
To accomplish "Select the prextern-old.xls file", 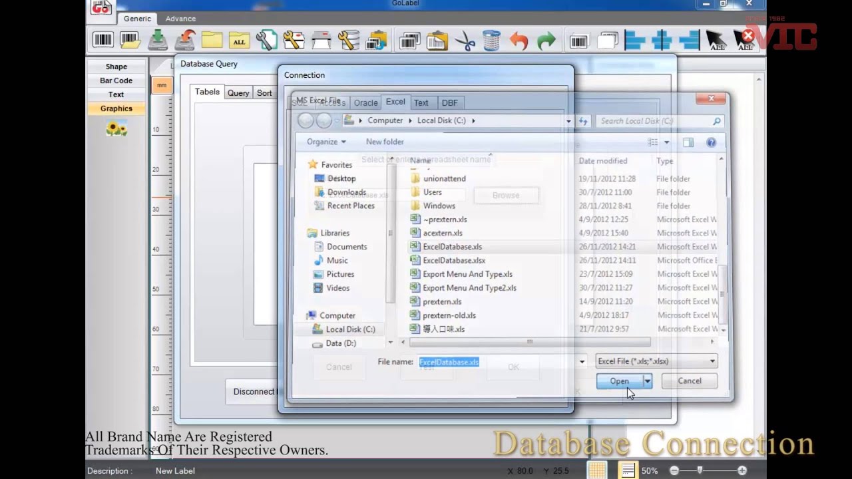I will click(x=449, y=315).
